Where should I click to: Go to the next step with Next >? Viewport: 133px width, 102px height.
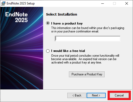coord(96,95)
